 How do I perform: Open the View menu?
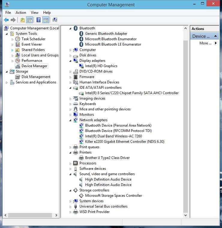tap(34, 13)
